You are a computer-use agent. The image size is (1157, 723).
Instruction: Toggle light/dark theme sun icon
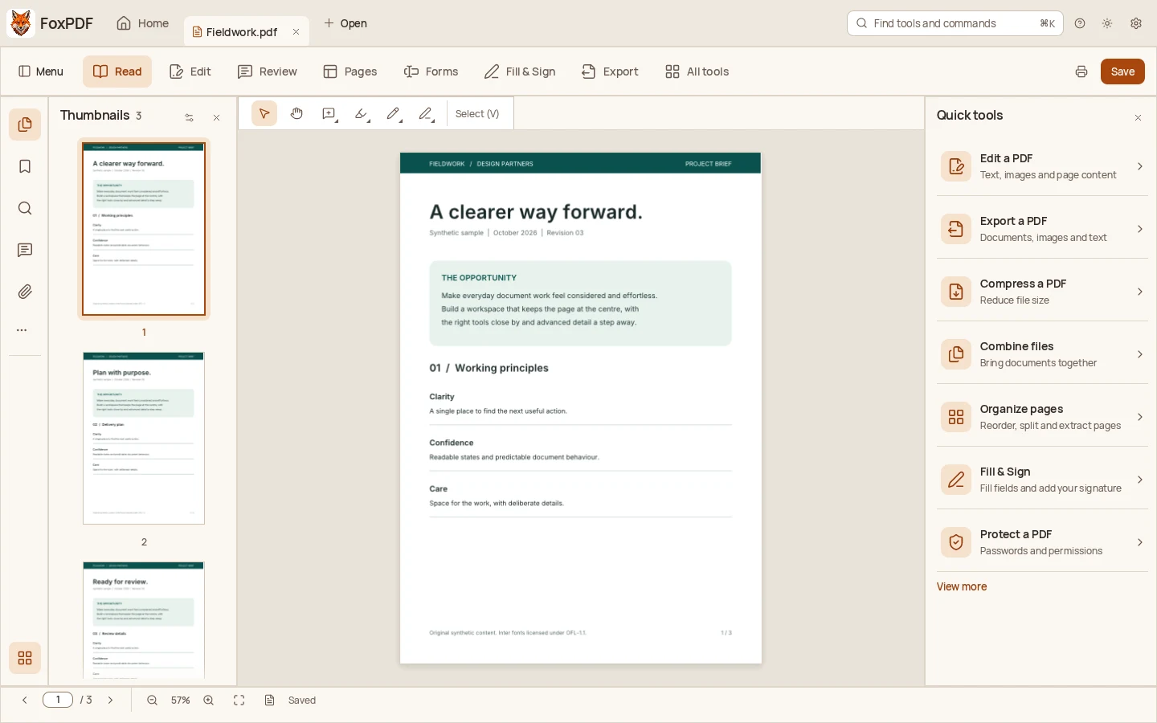point(1107,23)
